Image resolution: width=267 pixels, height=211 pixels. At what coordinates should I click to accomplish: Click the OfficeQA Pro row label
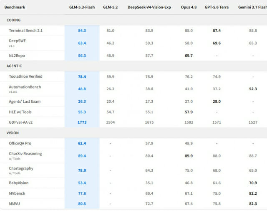pyautogui.click(x=20, y=143)
